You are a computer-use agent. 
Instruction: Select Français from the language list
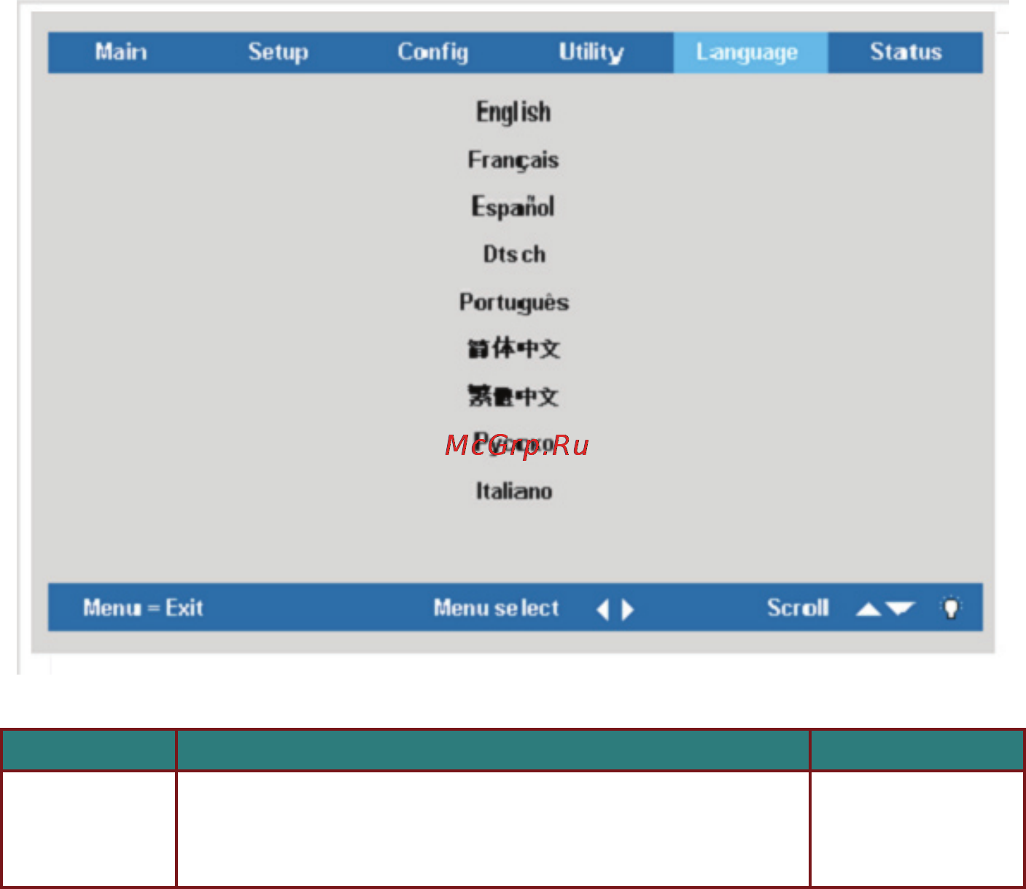(x=513, y=160)
